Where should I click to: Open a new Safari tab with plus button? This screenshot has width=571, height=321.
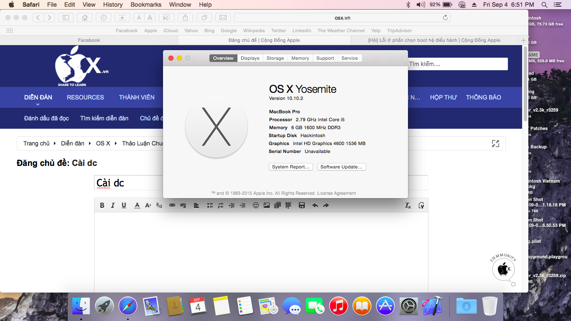coord(523,40)
